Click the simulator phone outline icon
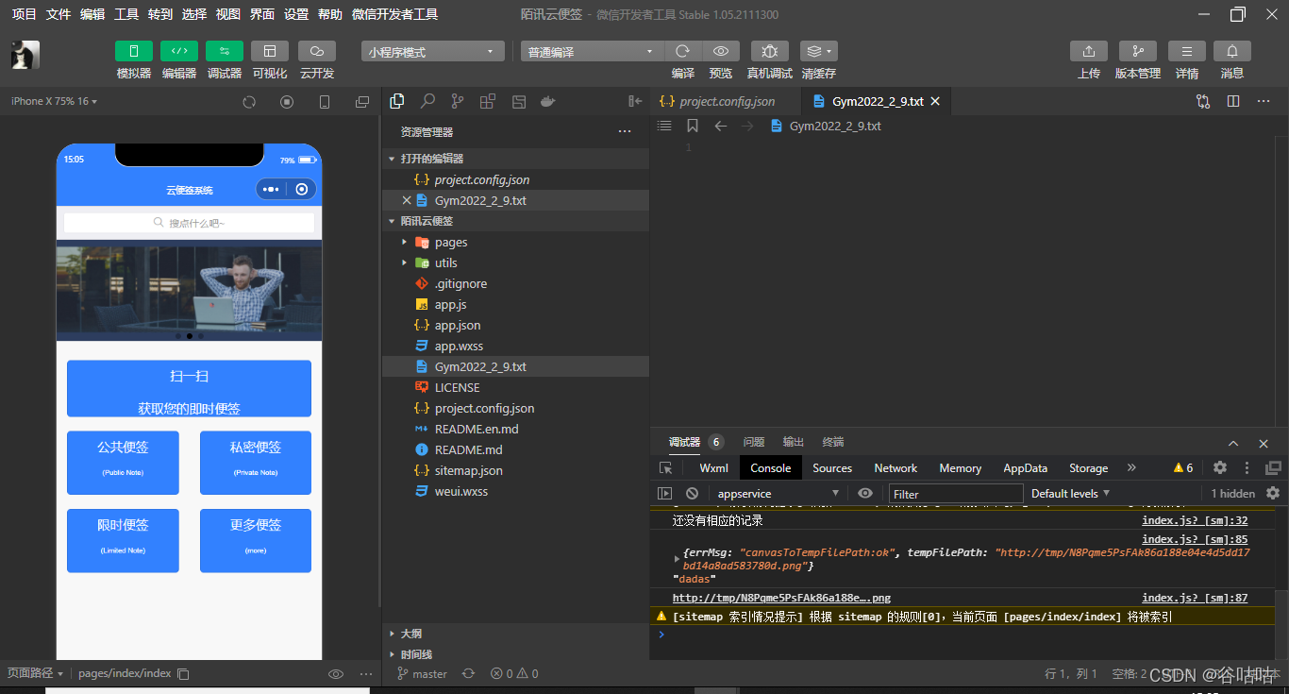This screenshot has height=694, width=1289. (x=325, y=102)
